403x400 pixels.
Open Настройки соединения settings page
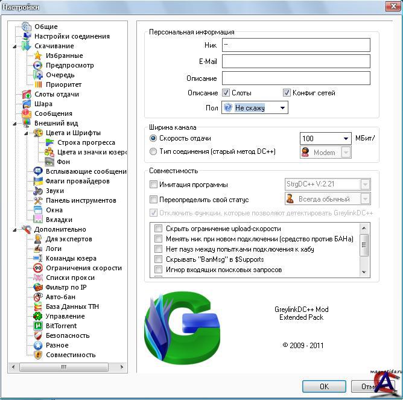72,36
